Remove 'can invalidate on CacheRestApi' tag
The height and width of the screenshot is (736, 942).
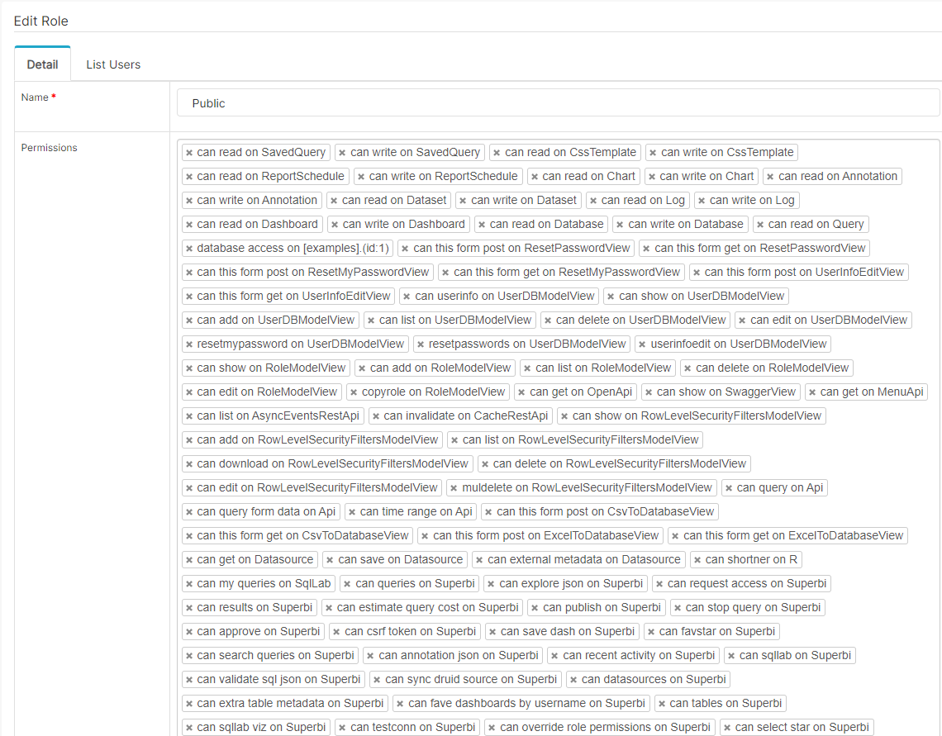(x=376, y=417)
